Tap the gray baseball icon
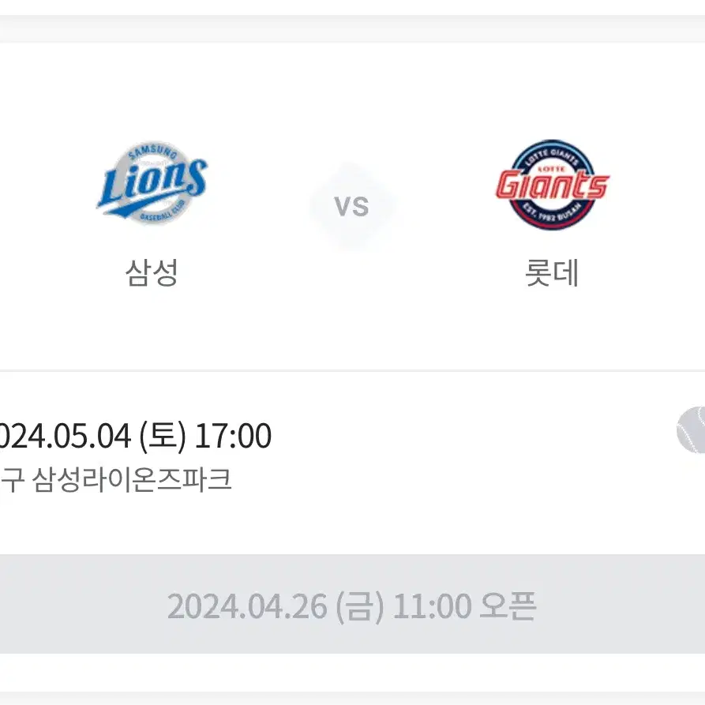The width and height of the screenshot is (705, 705). click(691, 429)
